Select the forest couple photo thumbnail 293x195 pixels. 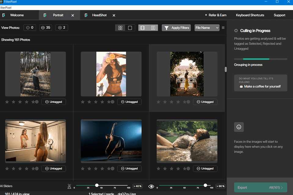point(35,74)
